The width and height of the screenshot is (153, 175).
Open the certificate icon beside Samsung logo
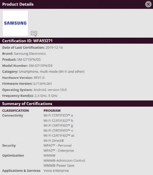click(x=34, y=34)
